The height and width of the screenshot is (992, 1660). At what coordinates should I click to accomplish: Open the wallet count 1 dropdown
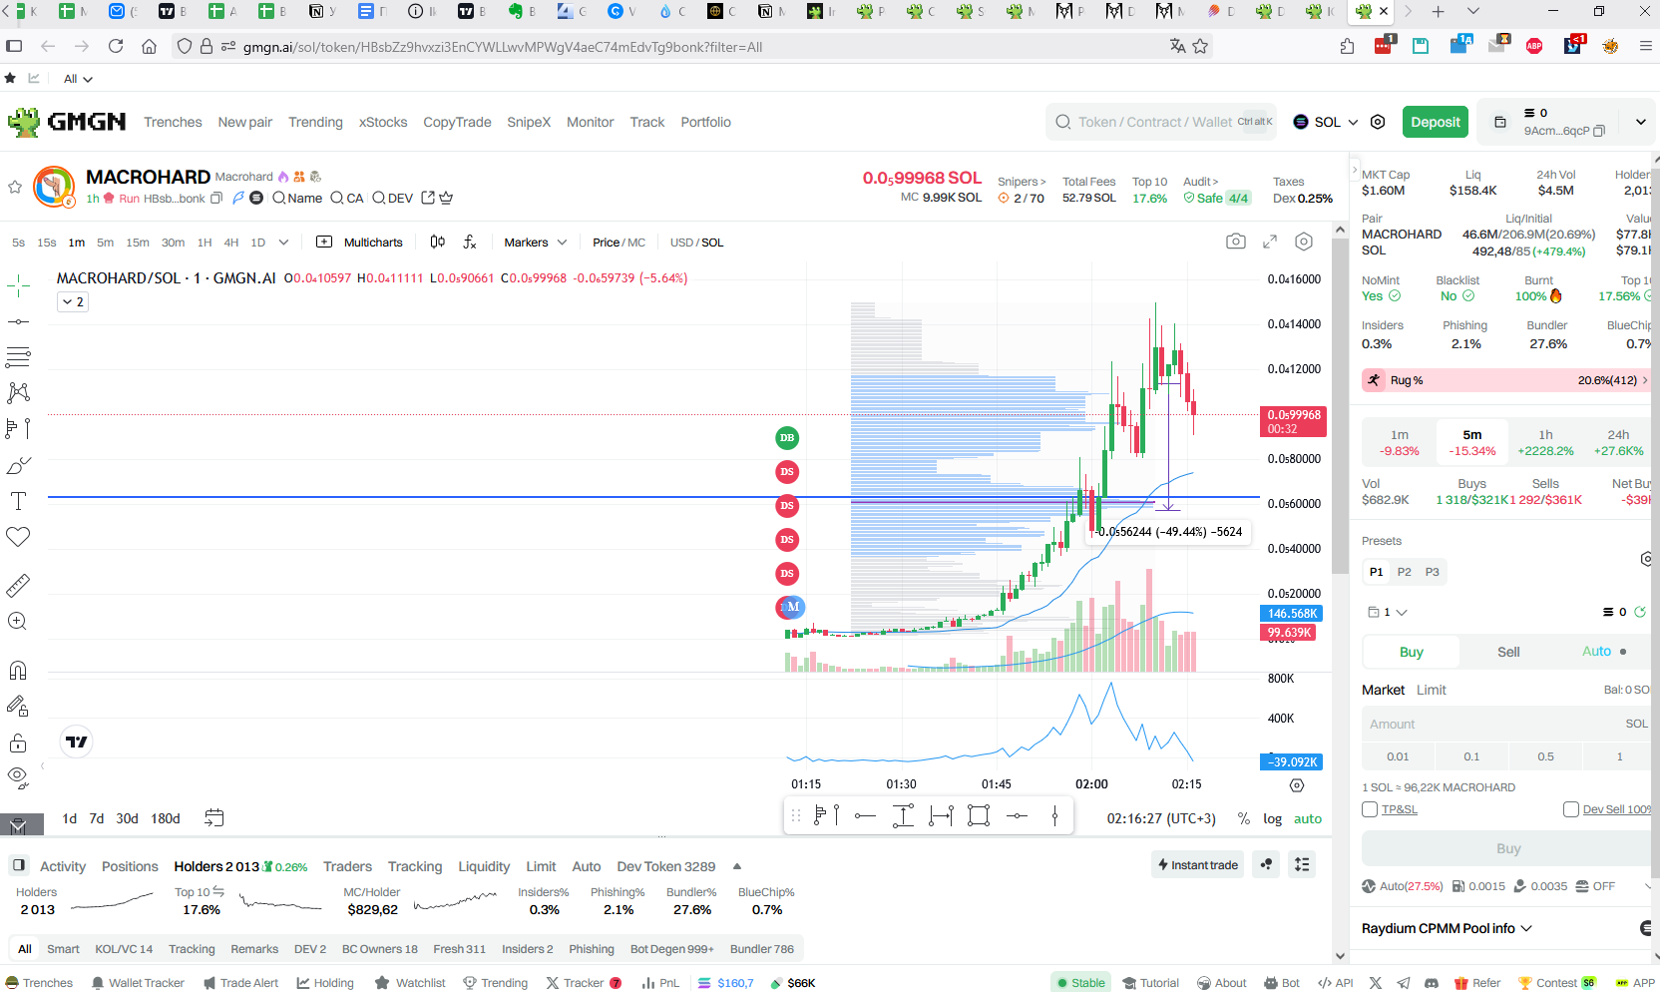click(x=1387, y=612)
